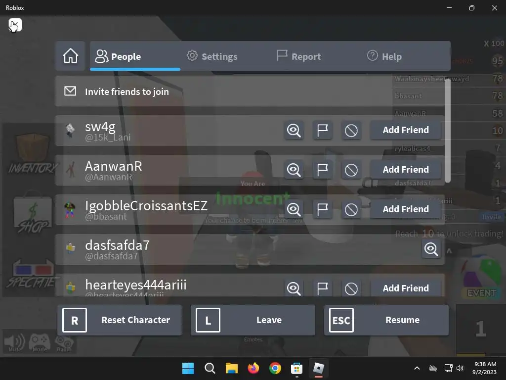
Task: Click the Invite button in leaderboard
Action: click(x=491, y=217)
